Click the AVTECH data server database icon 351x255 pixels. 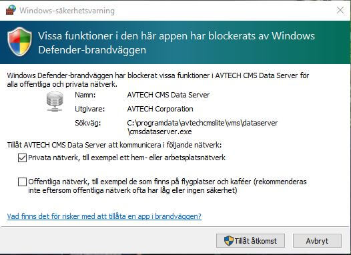pos(55,101)
